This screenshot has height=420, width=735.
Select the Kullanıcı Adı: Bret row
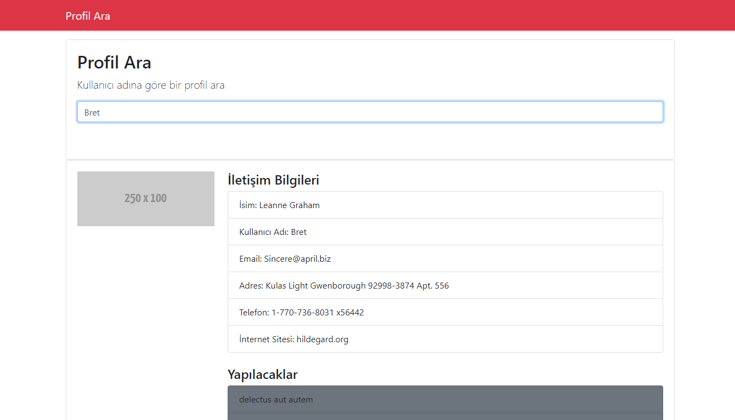pyautogui.click(x=445, y=231)
